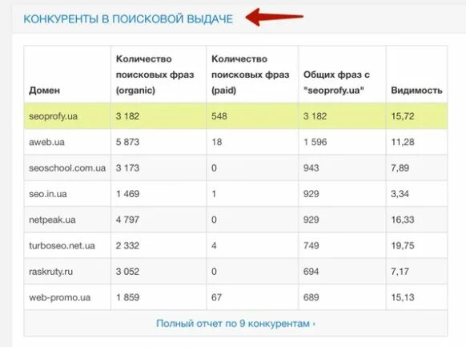Viewport: 466px width, 347px height.
Task: Click organic value 2 332 for turboseo.net.ua
Action: (x=127, y=245)
